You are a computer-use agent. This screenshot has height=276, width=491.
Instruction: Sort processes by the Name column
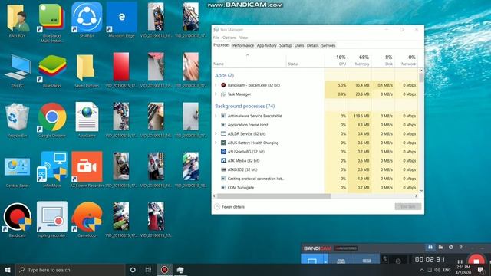pyautogui.click(x=249, y=60)
